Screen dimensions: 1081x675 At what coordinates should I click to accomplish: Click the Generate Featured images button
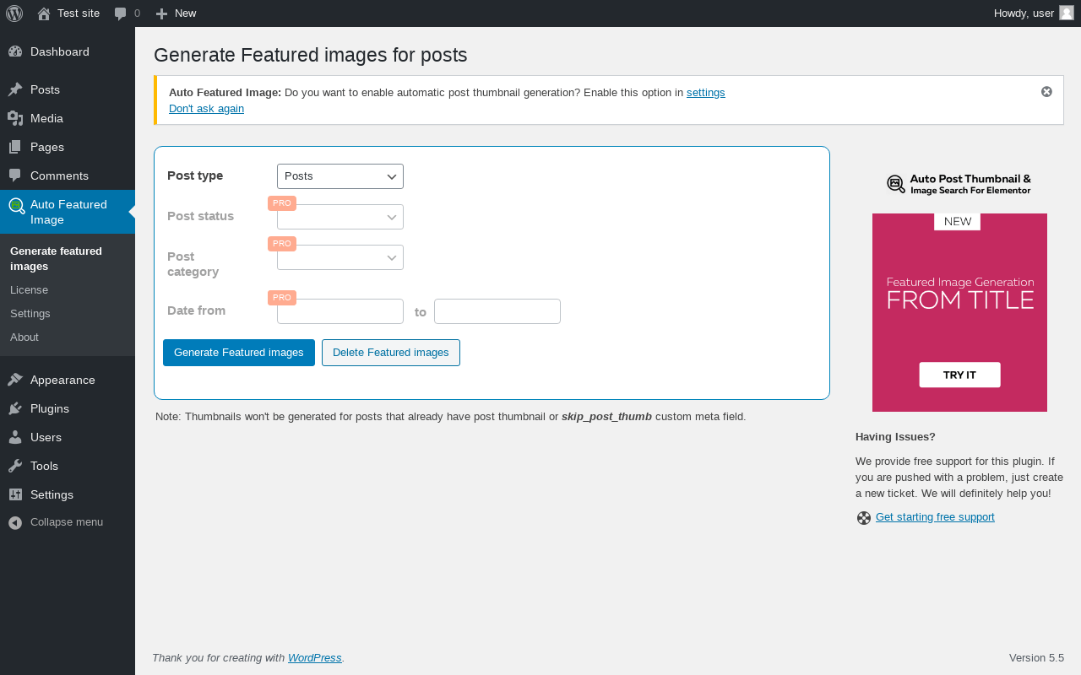(239, 353)
